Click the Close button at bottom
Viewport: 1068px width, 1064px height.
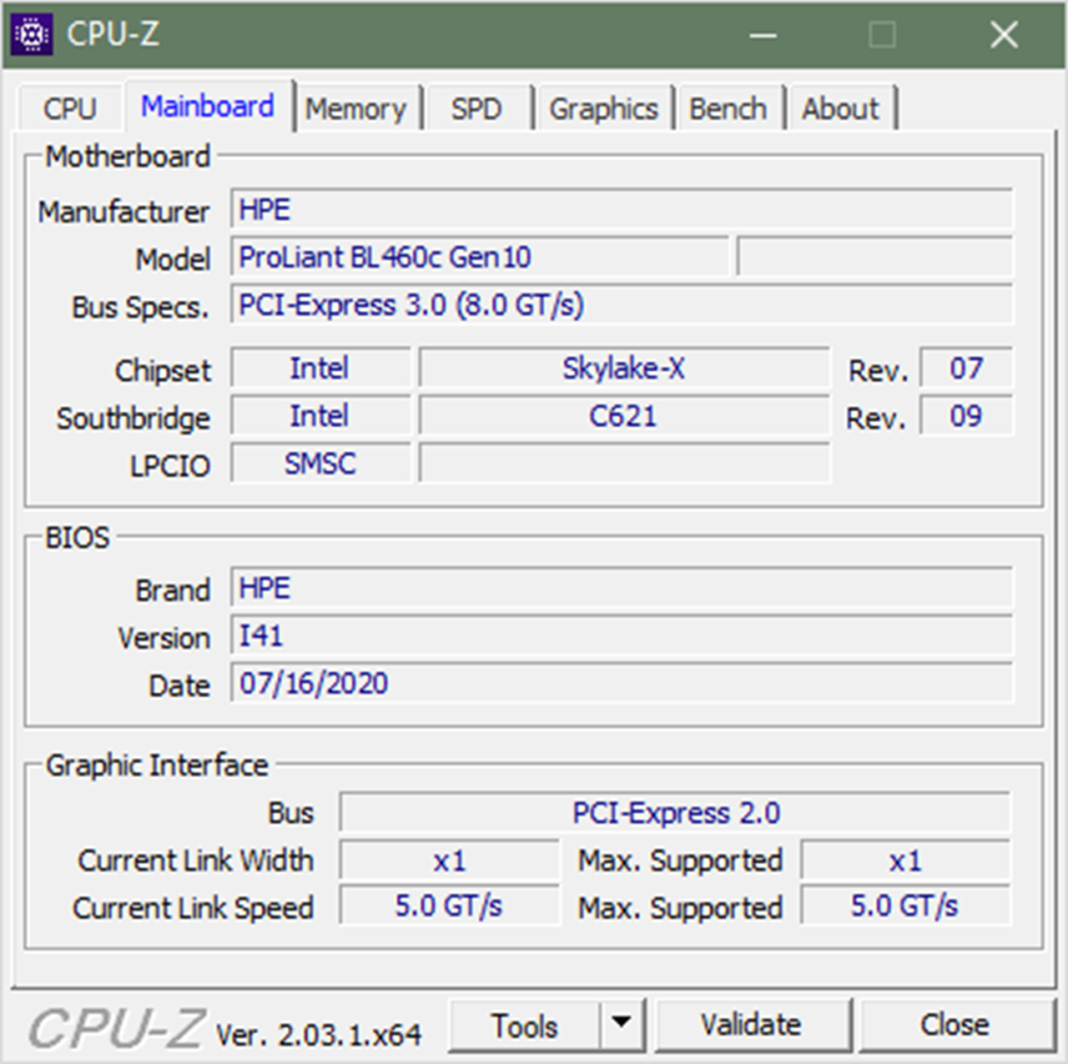tap(955, 1025)
